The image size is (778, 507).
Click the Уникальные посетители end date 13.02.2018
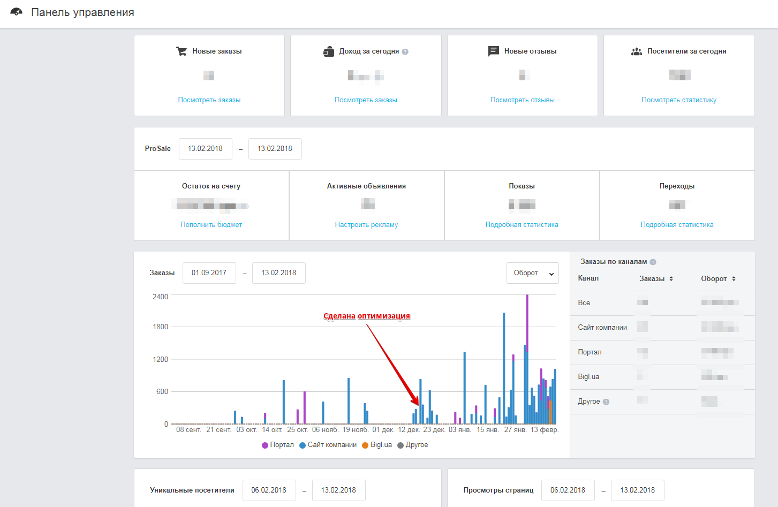point(338,490)
